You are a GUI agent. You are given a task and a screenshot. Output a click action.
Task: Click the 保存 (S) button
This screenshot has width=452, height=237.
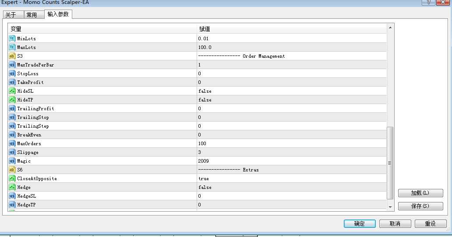coord(420,206)
